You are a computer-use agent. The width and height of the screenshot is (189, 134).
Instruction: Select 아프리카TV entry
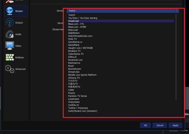pos(121,87)
